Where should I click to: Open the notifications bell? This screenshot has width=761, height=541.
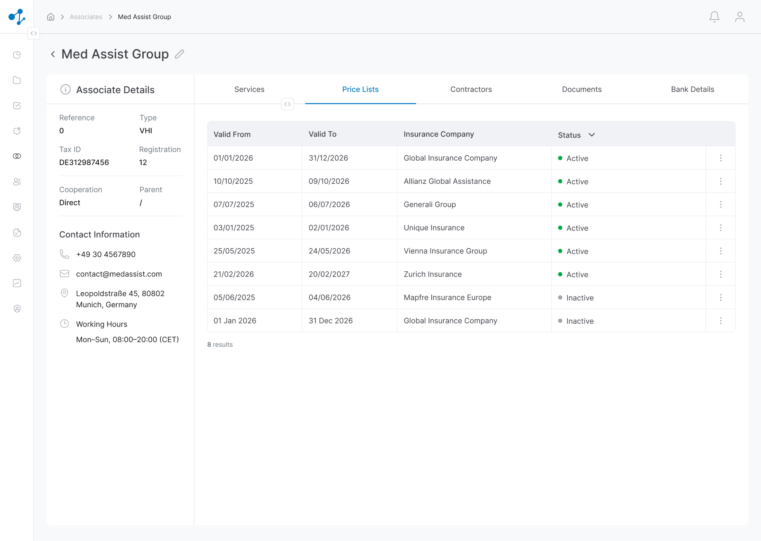point(714,17)
